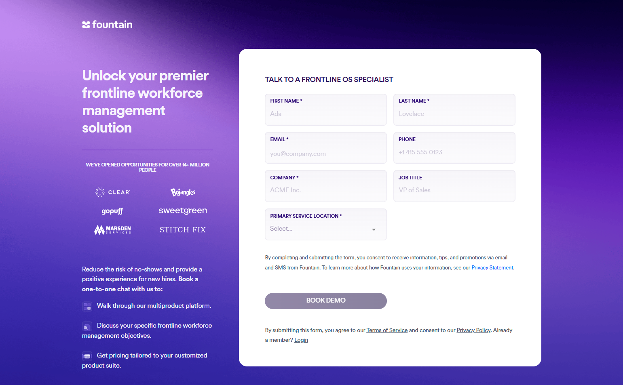Click the CLEAR brand logo
The height and width of the screenshot is (385, 623).
pos(112,192)
